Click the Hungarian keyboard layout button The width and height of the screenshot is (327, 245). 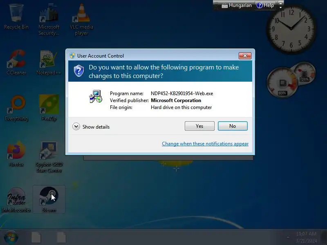237,5
